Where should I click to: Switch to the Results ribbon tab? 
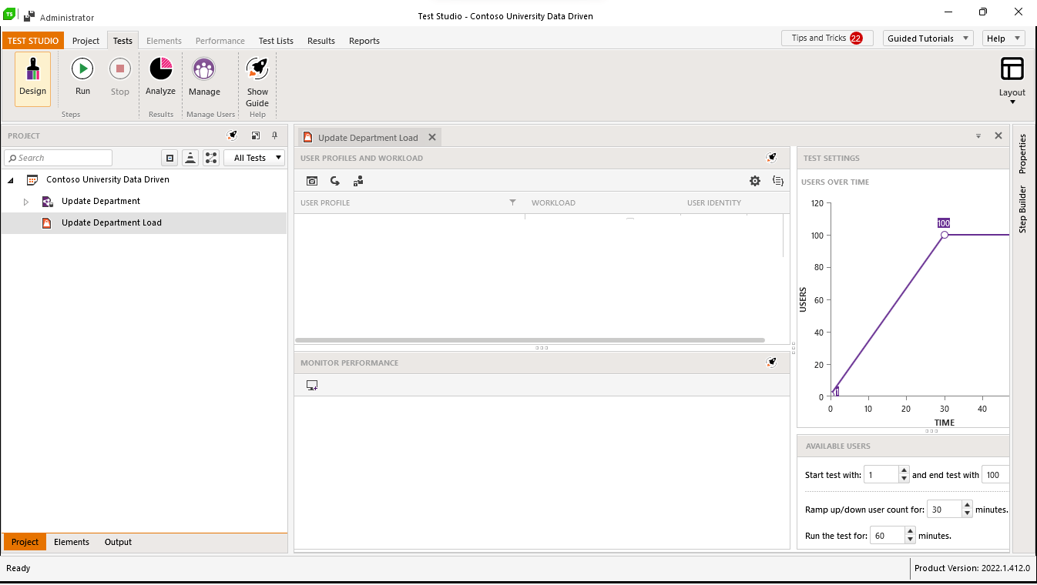(321, 41)
